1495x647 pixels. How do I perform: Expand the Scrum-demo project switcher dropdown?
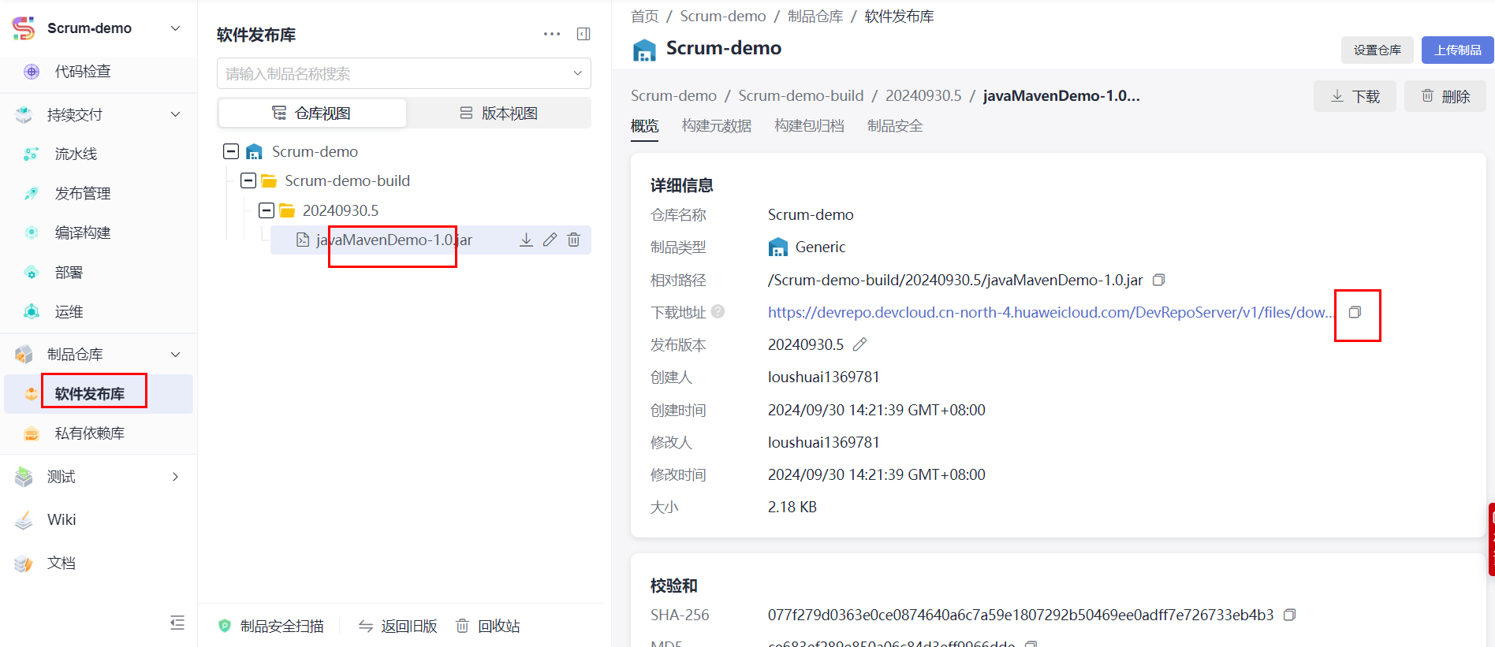pos(175,28)
